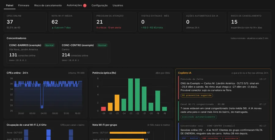Click '208 conexões → 1 ocorrência' tag
The height and width of the screenshot is (140, 275).
(220, 138)
